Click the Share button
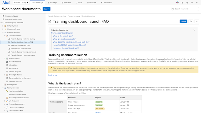The height and width of the screenshot is (113, 201). 183,21
